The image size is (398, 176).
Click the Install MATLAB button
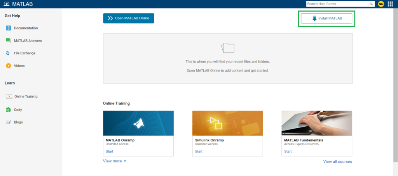click(326, 18)
